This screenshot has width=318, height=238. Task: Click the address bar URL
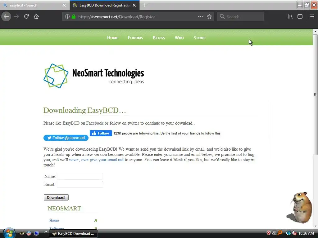click(117, 17)
